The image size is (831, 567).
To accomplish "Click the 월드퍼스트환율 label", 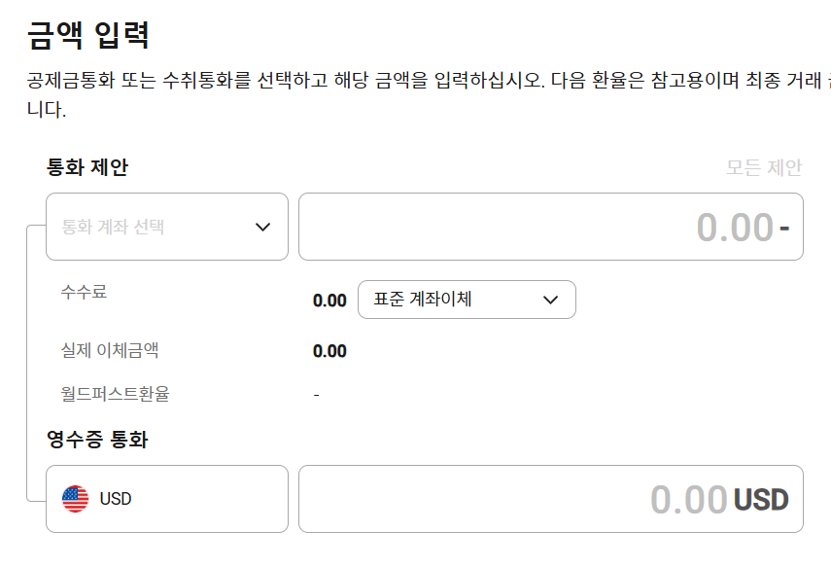I will click(x=115, y=394).
